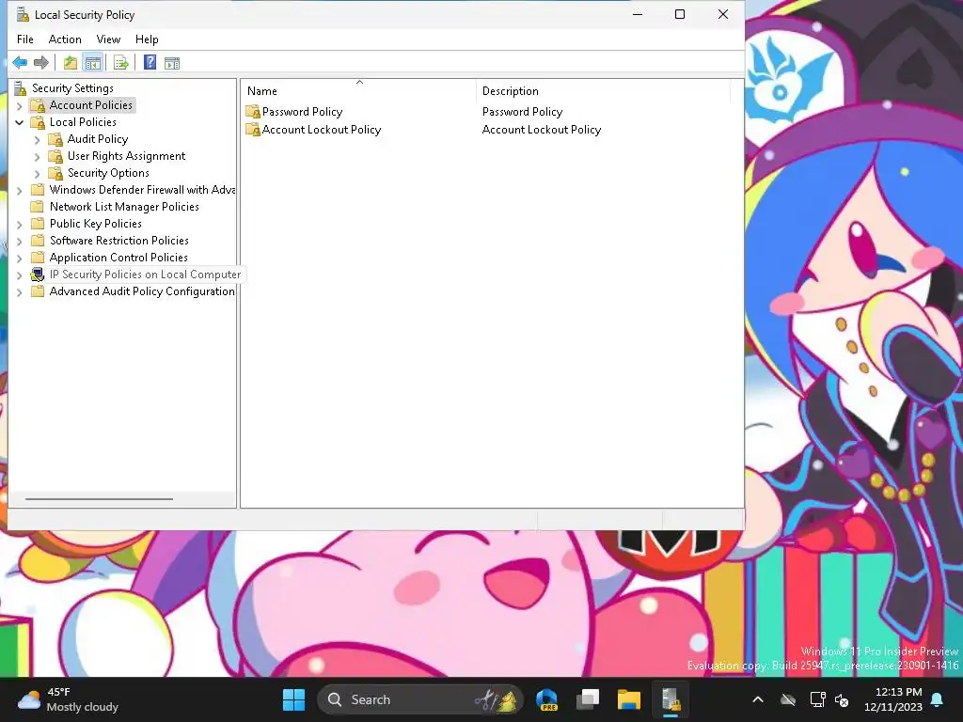Screen dimensions: 963x722
Task: Select the Password Policy list entry name
Action: (302, 112)
